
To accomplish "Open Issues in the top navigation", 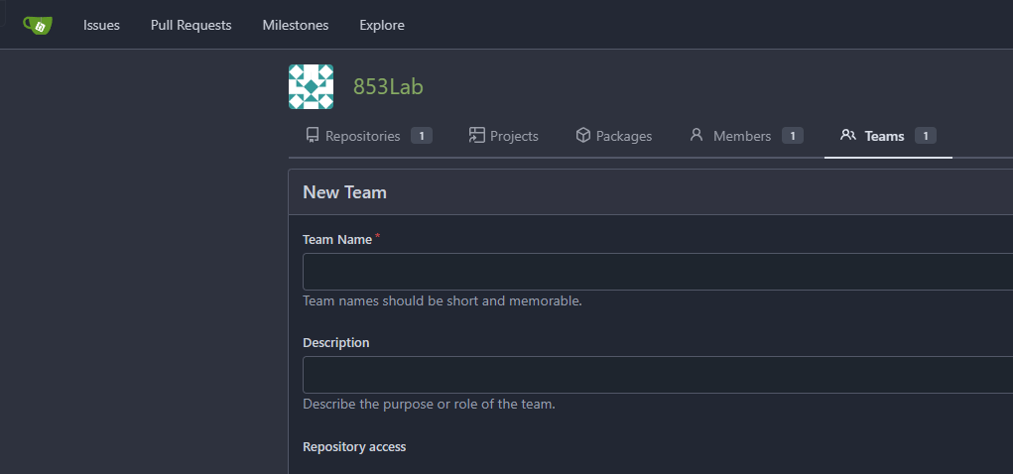I will (x=101, y=25).
